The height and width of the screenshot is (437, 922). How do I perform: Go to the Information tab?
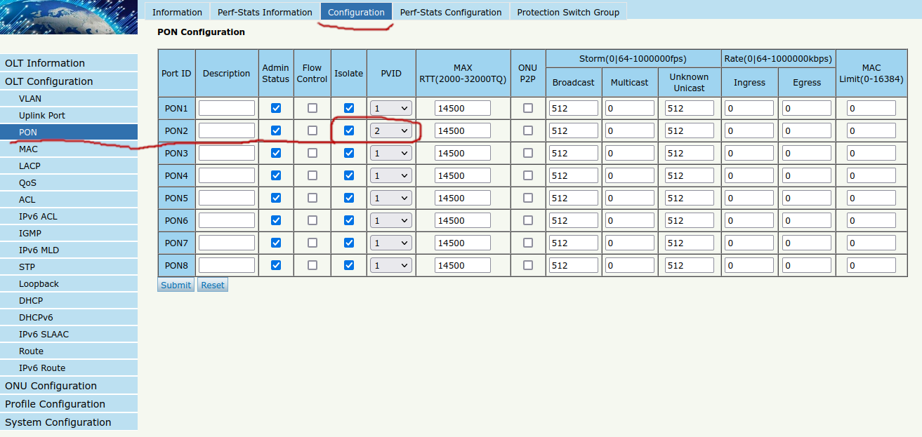click(177, 12)
